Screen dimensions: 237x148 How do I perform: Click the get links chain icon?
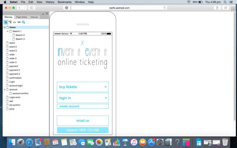tap(19, 22)
